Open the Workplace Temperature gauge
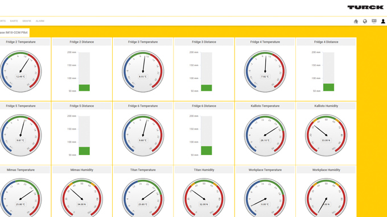387x217 pixels. coord(265,198)
